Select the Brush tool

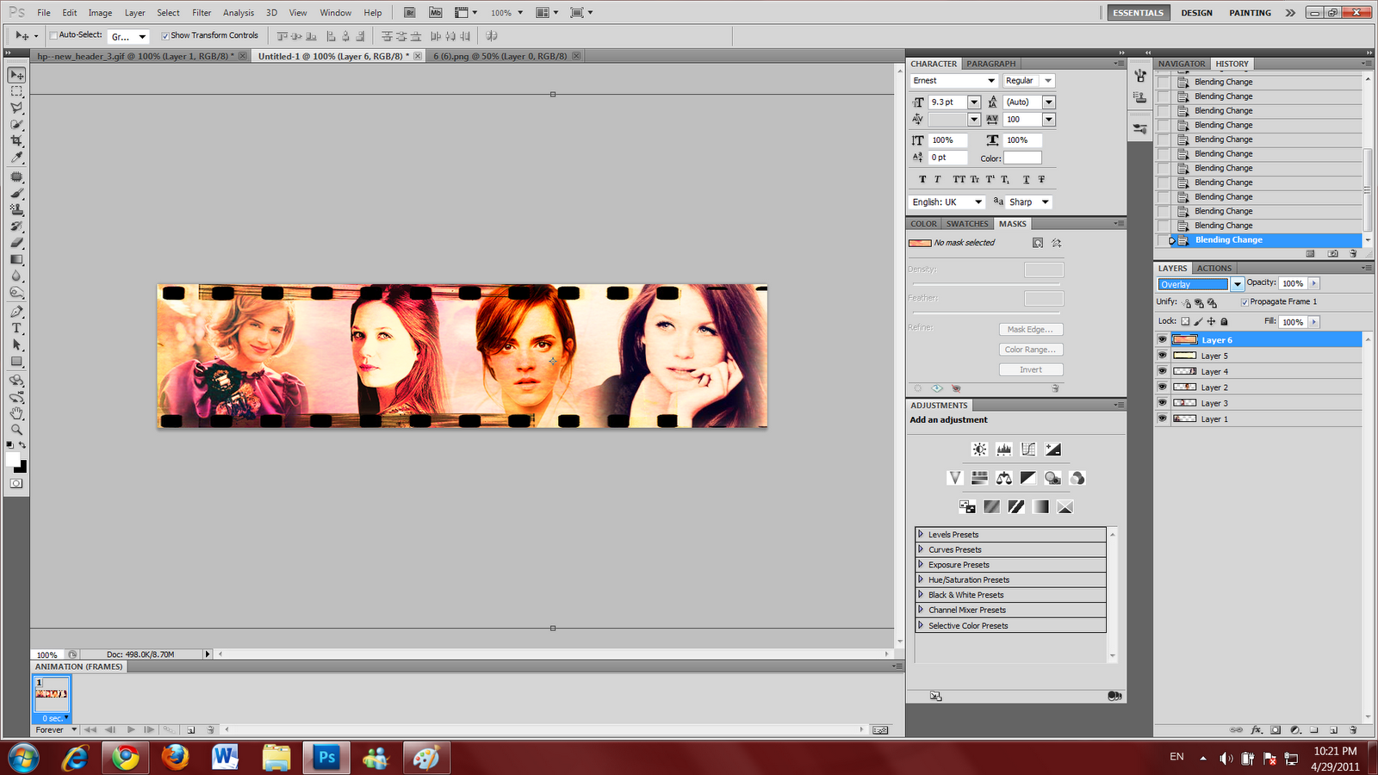[x=16, y=194]
